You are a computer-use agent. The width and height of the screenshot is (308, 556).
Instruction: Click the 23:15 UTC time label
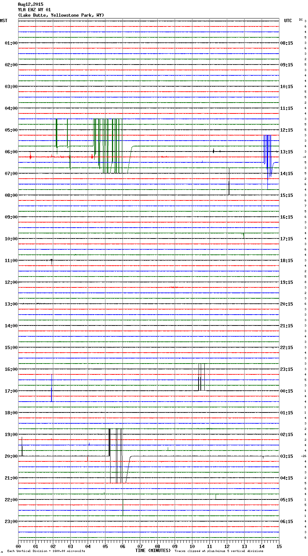click(x=287, y=369)
